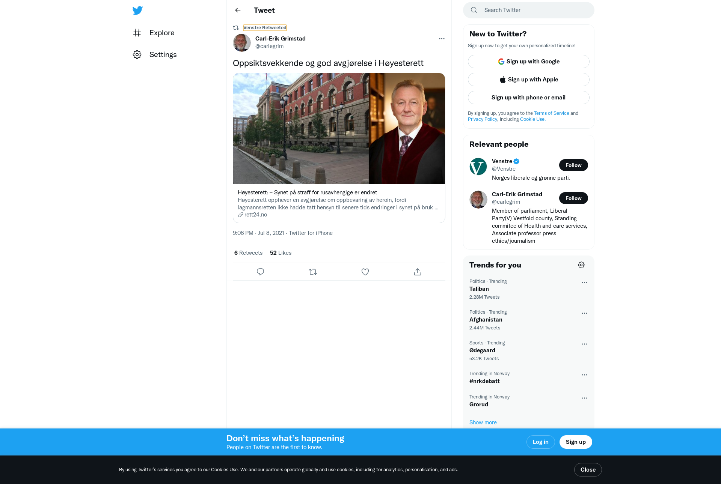Viewport: 721px width, 484px height.
Task: Sign up with phone or email
Action: click(x=529, y=98)
